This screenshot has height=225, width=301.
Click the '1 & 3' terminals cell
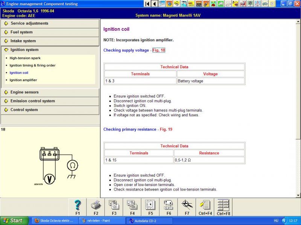(140, 81)
